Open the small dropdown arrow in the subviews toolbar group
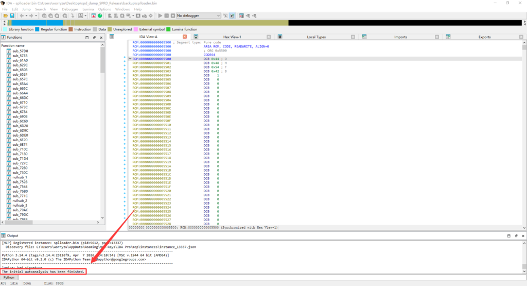This screenshot has width=527, height=286. (x=133, y=16)
